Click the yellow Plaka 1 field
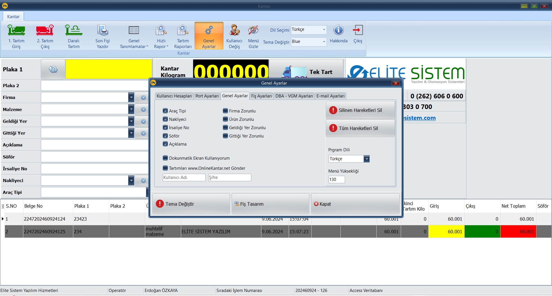This screenshot has width=552, height=296. pyautogui.click(x=109, y=69)
